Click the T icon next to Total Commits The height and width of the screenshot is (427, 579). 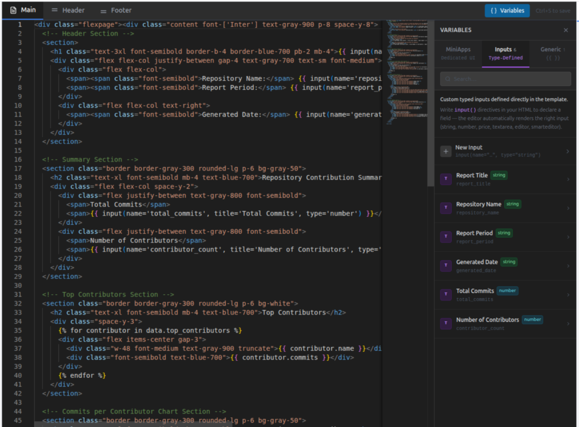point(446,294)
